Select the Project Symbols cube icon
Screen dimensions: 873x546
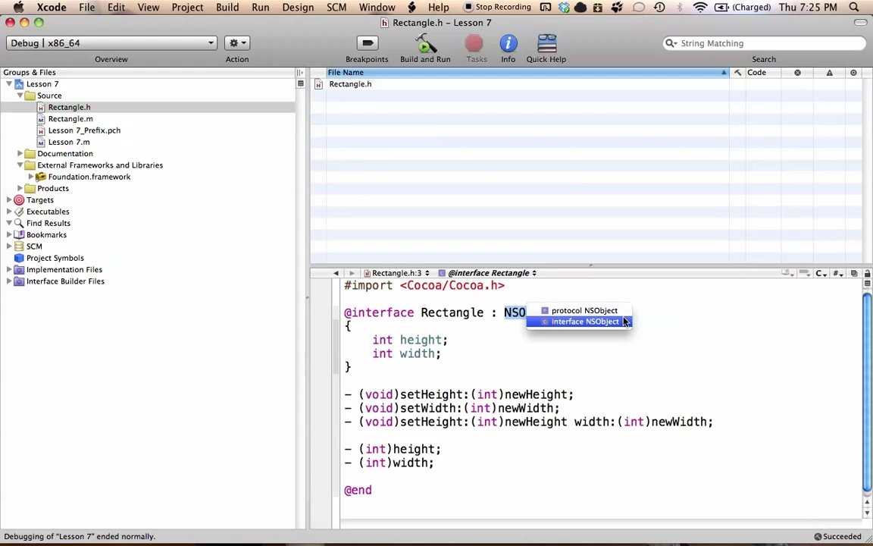(19, 258)
